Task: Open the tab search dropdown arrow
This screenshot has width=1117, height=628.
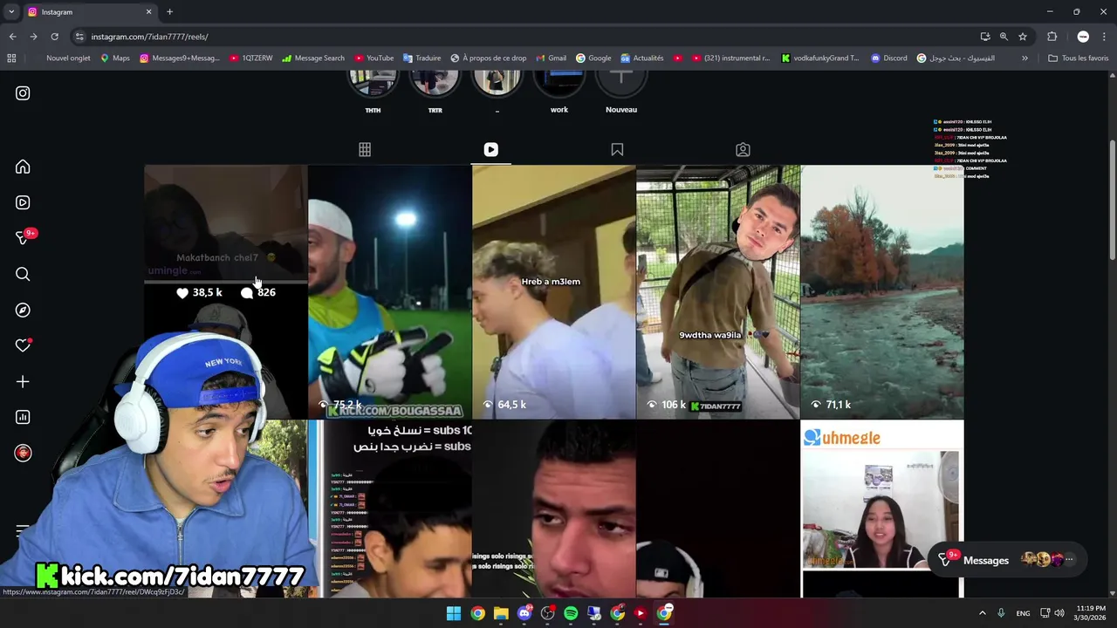Action: pyautogui.click(x=11, y=12)
